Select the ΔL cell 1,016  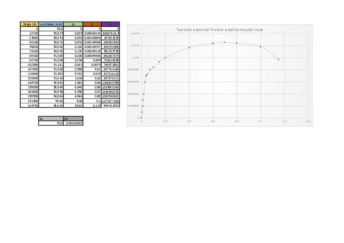73,78
